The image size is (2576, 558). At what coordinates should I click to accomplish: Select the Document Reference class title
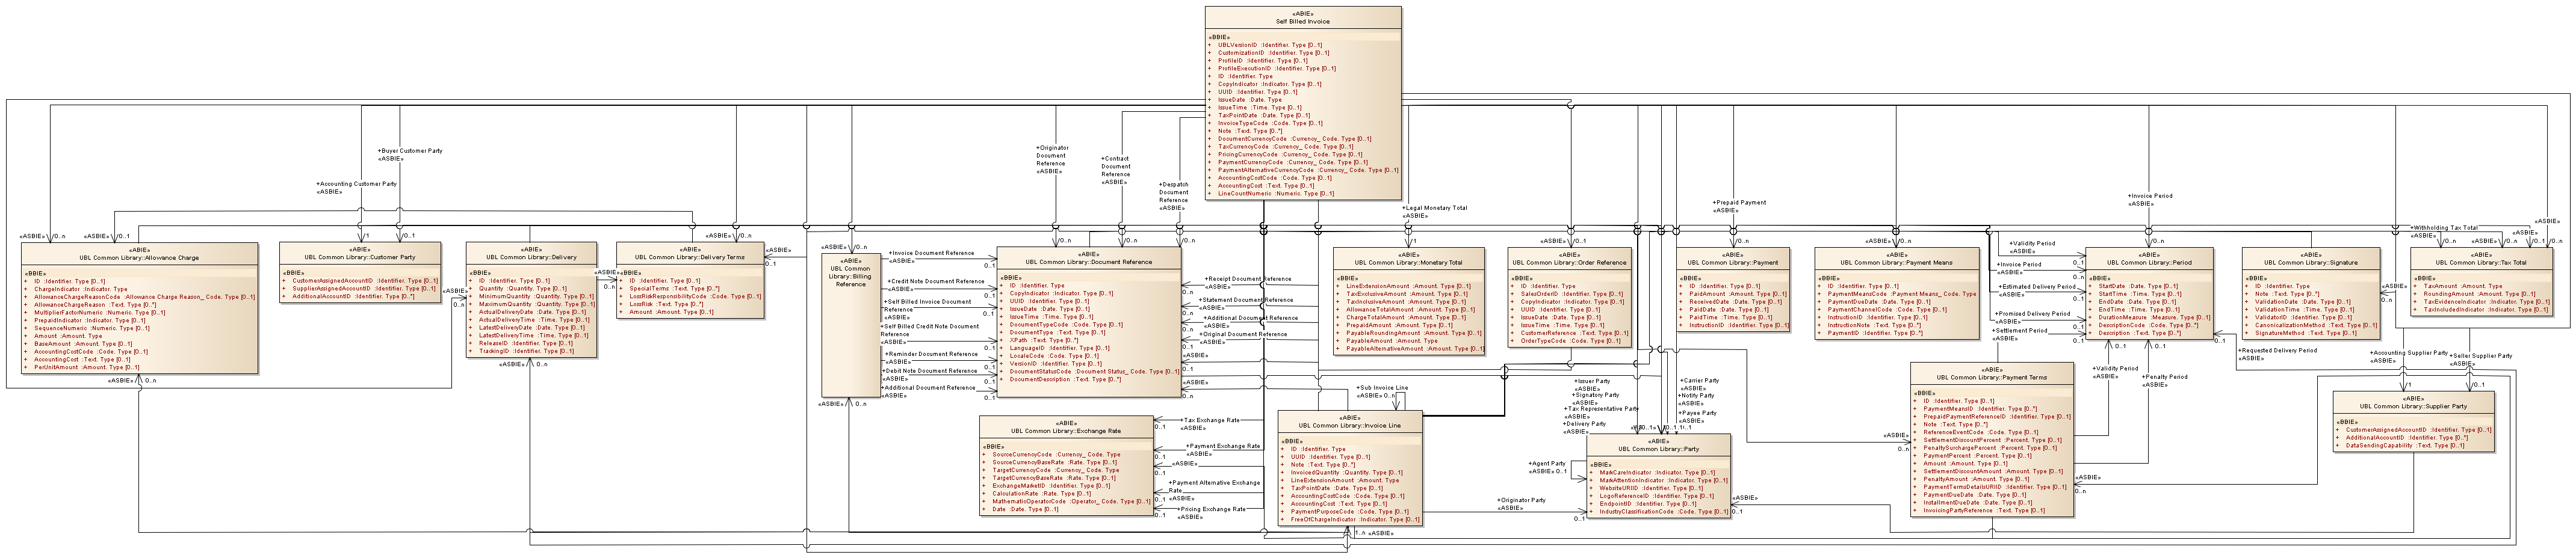(1088, 262)
